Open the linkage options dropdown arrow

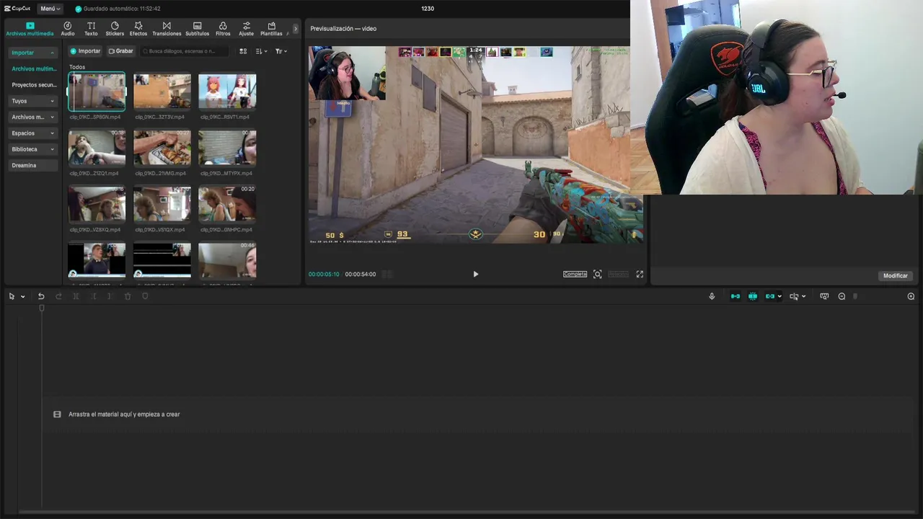(780, 296)
